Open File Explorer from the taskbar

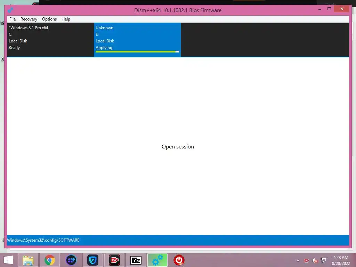pyautogui.click(x=28, y=260)
